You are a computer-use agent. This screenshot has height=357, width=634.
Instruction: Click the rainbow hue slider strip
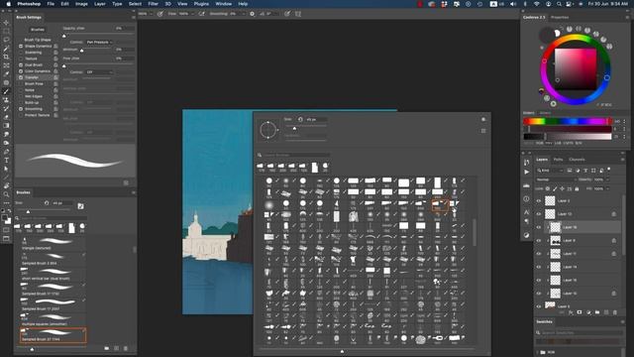click(568, 121)
